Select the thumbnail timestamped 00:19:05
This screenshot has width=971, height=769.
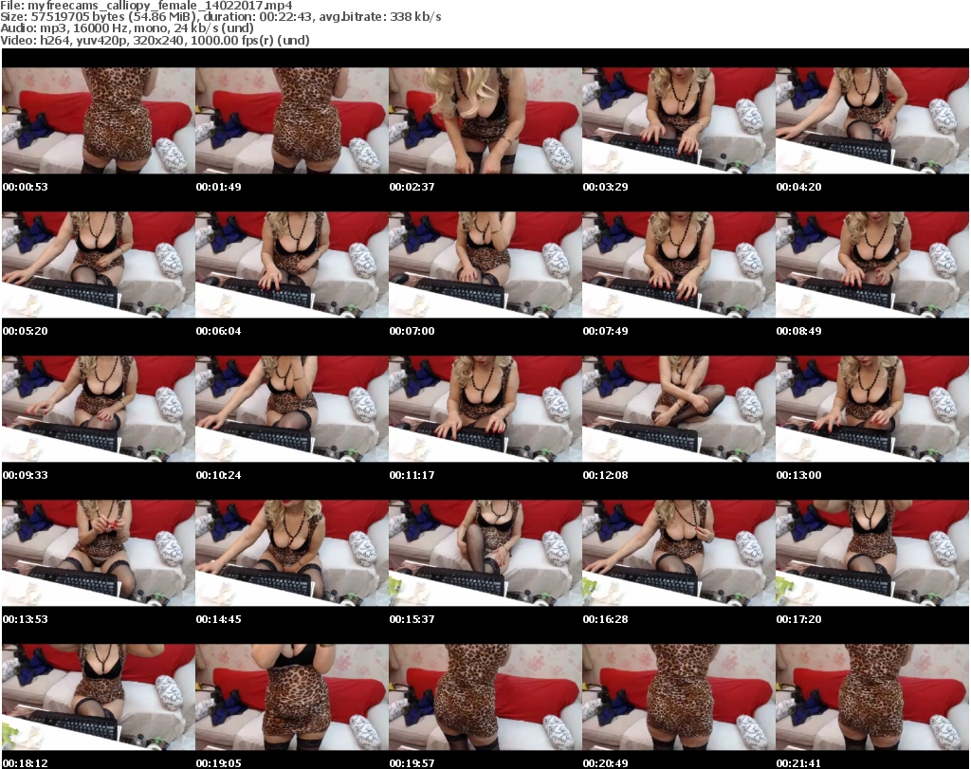point(292,697)
